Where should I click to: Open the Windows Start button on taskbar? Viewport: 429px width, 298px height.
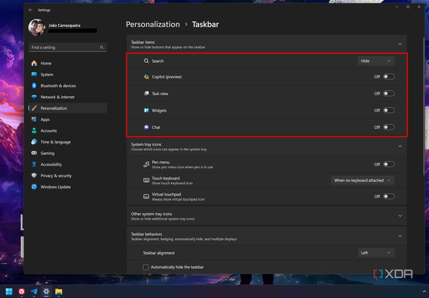9,291
